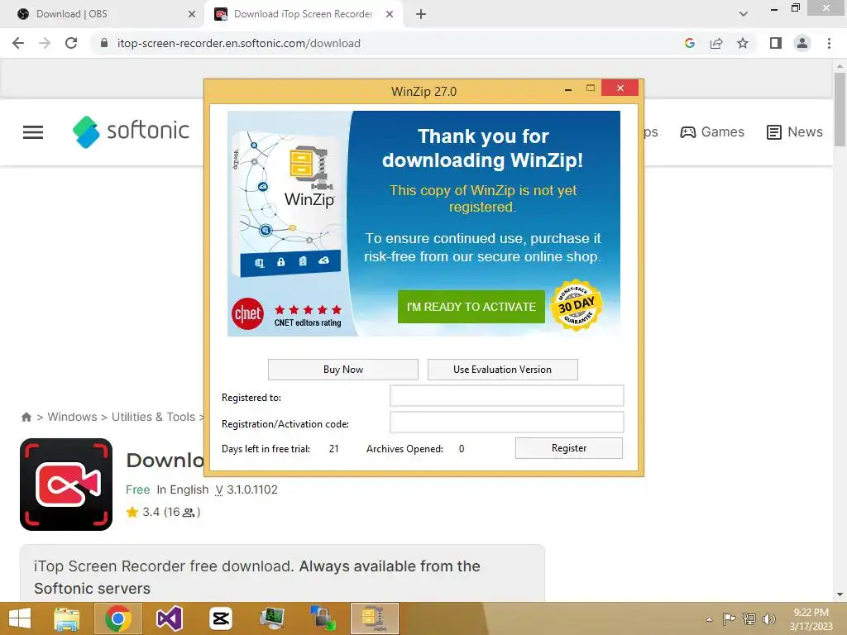The image size is (847, 635).
Task: Open CapCut from taskbar
Action: (220, 618)
